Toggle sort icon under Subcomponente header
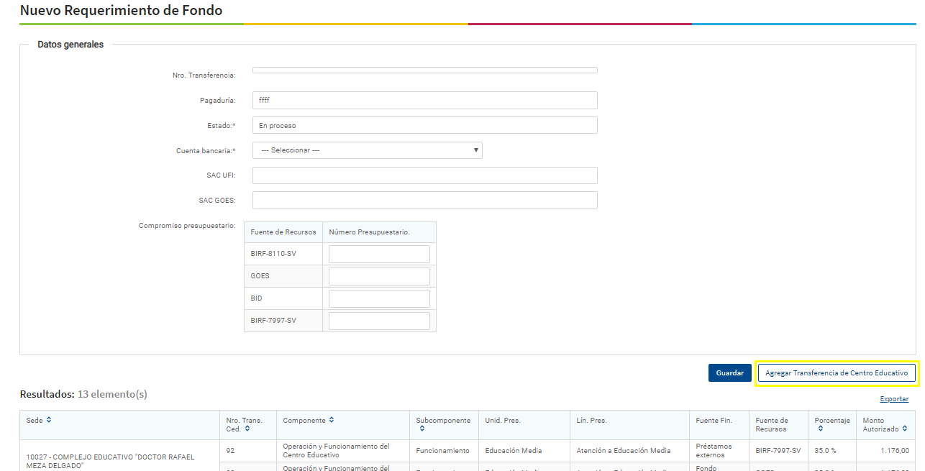 [x=422, y=429]
